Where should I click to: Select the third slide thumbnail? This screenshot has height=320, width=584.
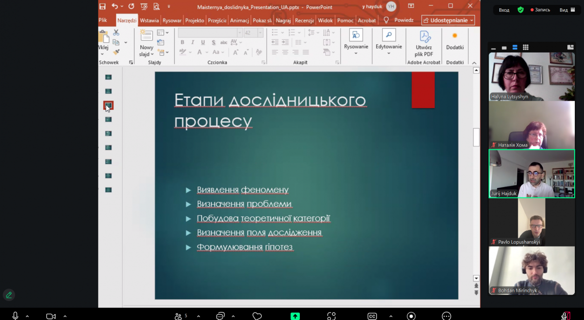coord(108,104)
